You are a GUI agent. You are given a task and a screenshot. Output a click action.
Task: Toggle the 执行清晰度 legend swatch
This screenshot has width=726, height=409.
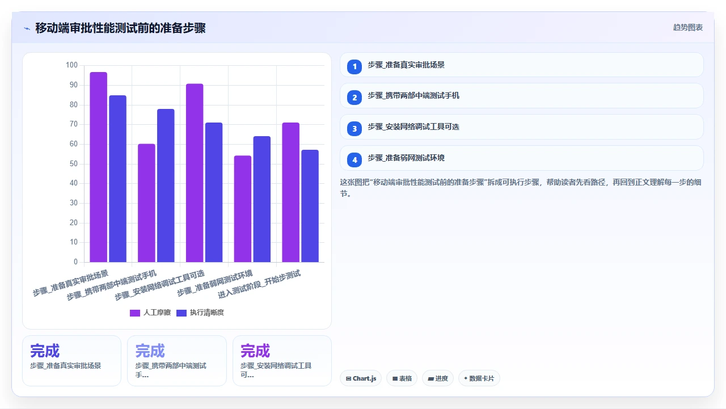point(181,313)
